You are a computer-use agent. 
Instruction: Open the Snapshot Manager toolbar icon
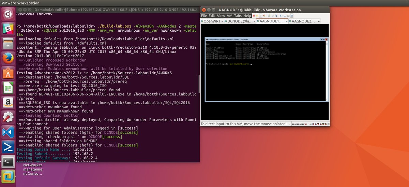click(276, 16)
